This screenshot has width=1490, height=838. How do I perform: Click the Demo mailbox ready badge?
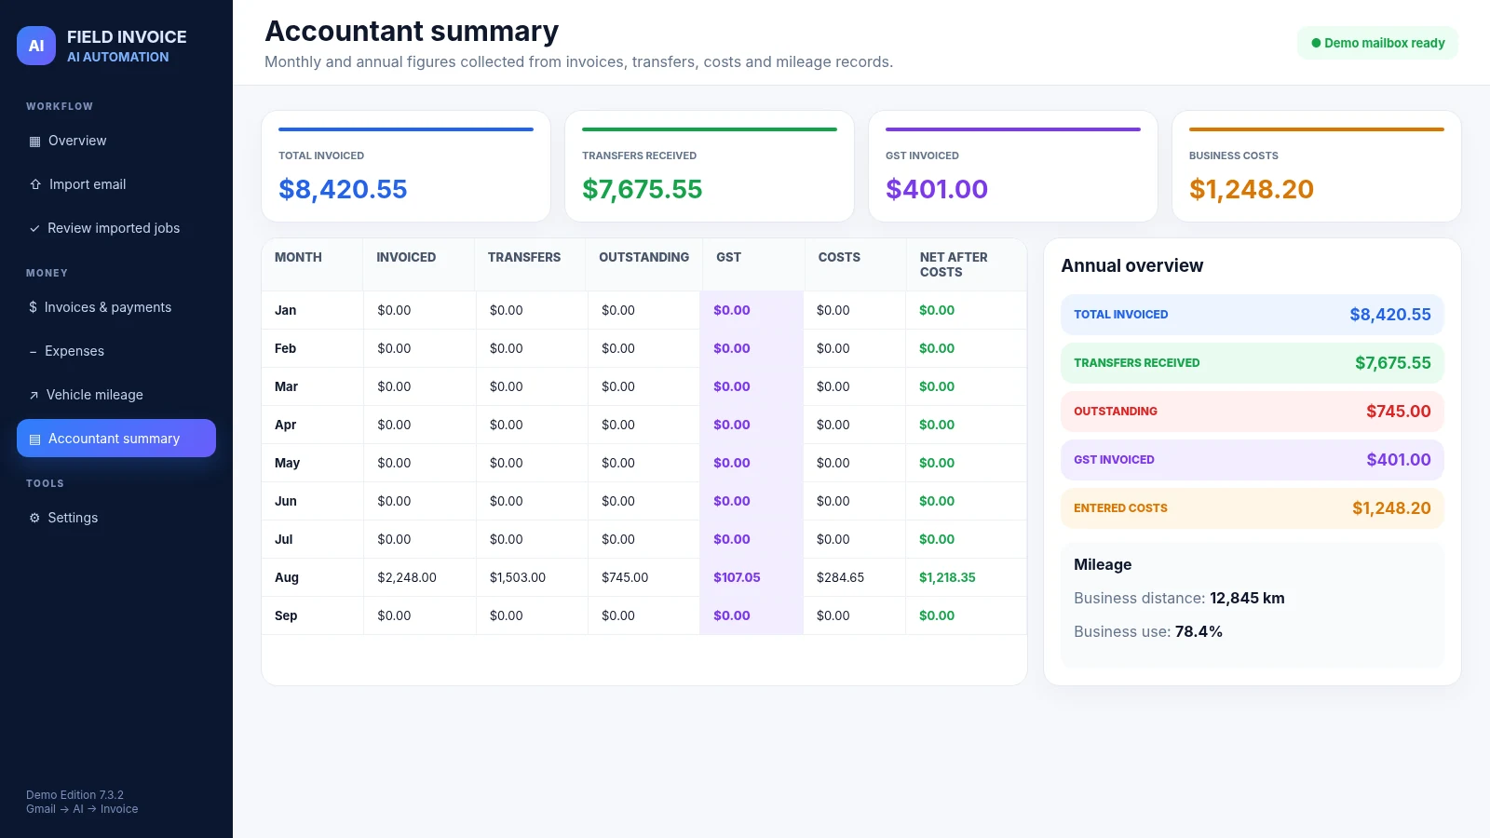(x=1377, y=43)
